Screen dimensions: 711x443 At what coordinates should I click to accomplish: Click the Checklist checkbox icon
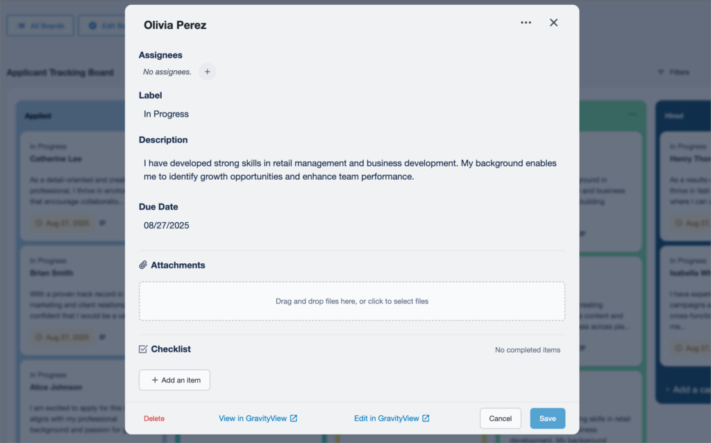(144, 349)
